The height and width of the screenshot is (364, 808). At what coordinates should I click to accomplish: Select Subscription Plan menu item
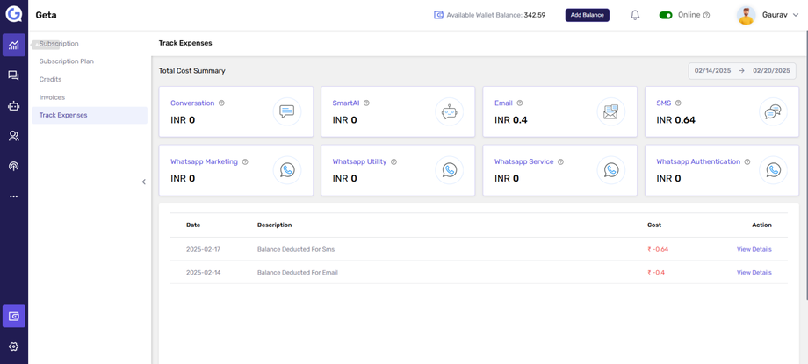coord(67,61)
